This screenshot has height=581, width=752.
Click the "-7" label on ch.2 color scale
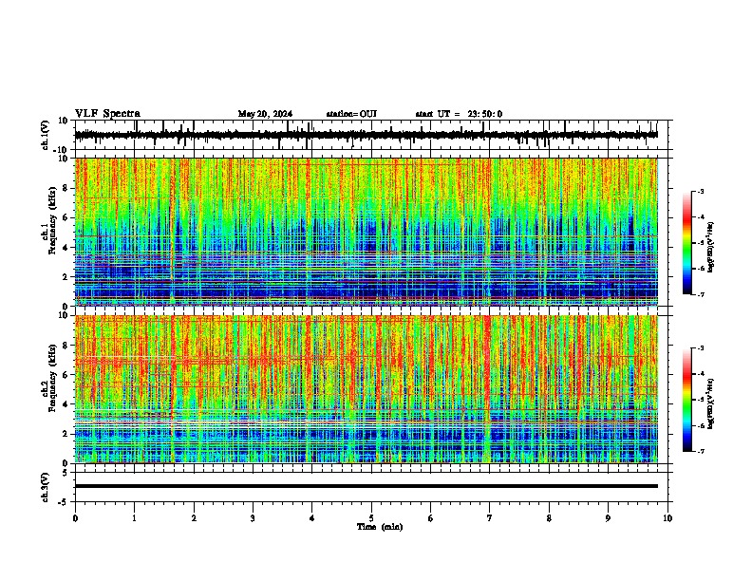[x=701, y=451]
